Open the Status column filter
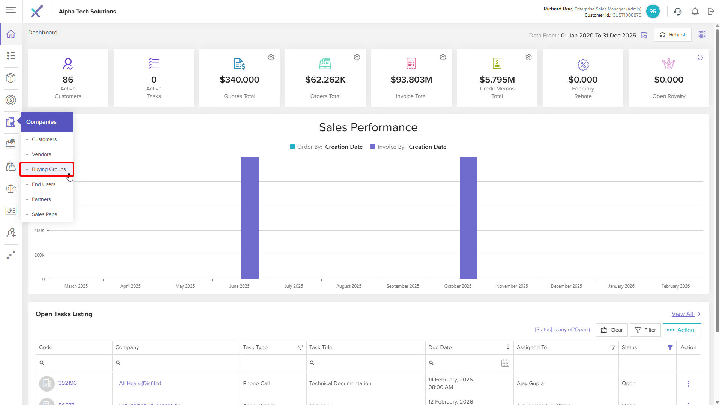Viewport: 720px width, 405px height. click(670, 348)
